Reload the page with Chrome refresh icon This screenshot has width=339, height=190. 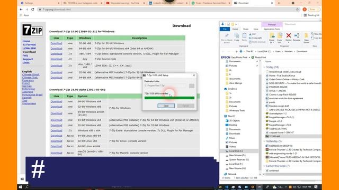tap(33, 9)
